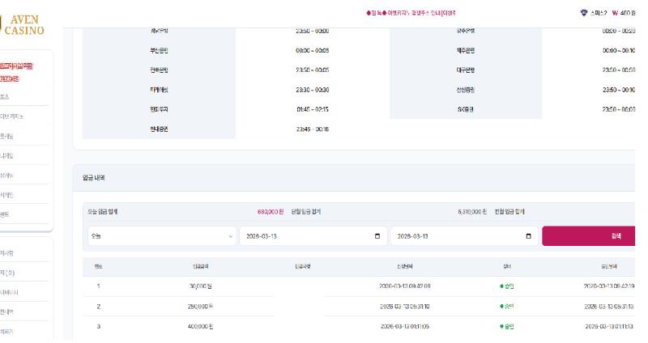Click the dropdown chevron on period selector
The image size is (648, 343).
(x=231, y=236)
